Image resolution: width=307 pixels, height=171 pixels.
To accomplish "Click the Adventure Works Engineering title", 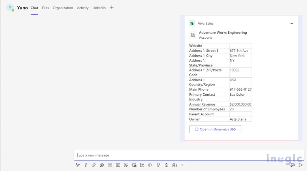I will coord(223,32).
